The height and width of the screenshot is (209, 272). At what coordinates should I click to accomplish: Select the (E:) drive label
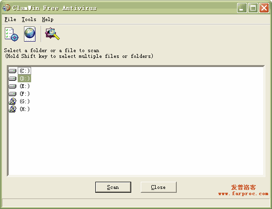[x=24, y=86]
